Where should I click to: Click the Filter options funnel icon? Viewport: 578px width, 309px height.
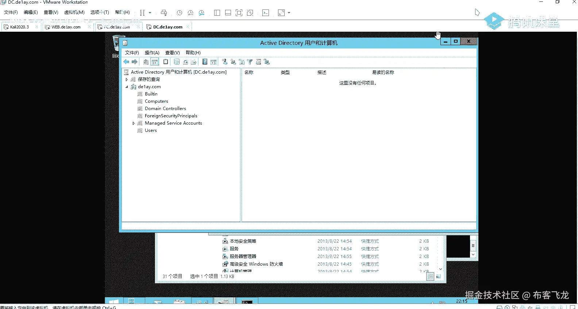[x=250, y=62]
